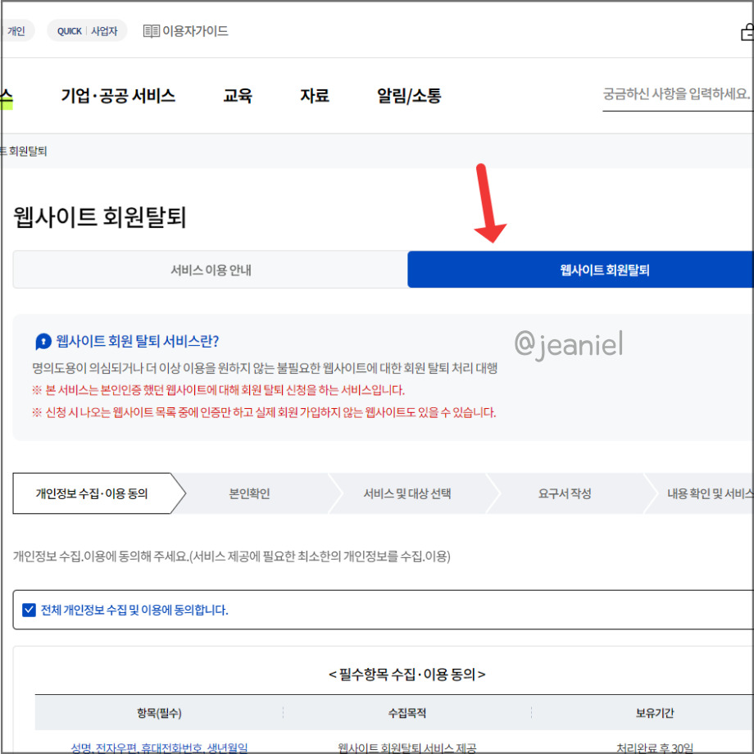754x754 pixels.
Task: Open the 기업·공공 서비스 menu
Action: click(x=119, y=95)
